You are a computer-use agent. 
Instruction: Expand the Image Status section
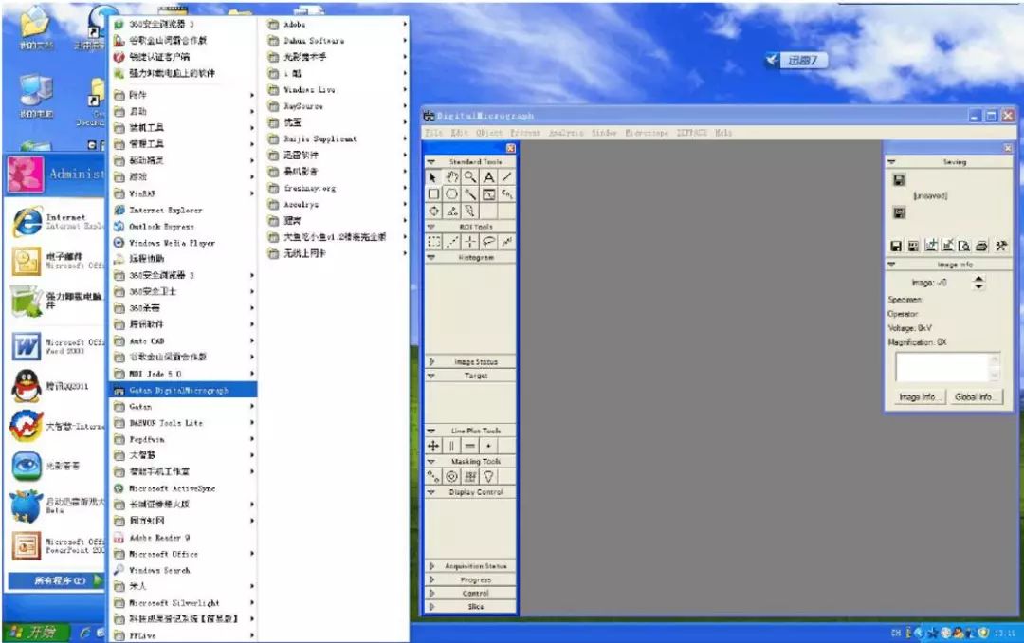click(x=431, y=361)
